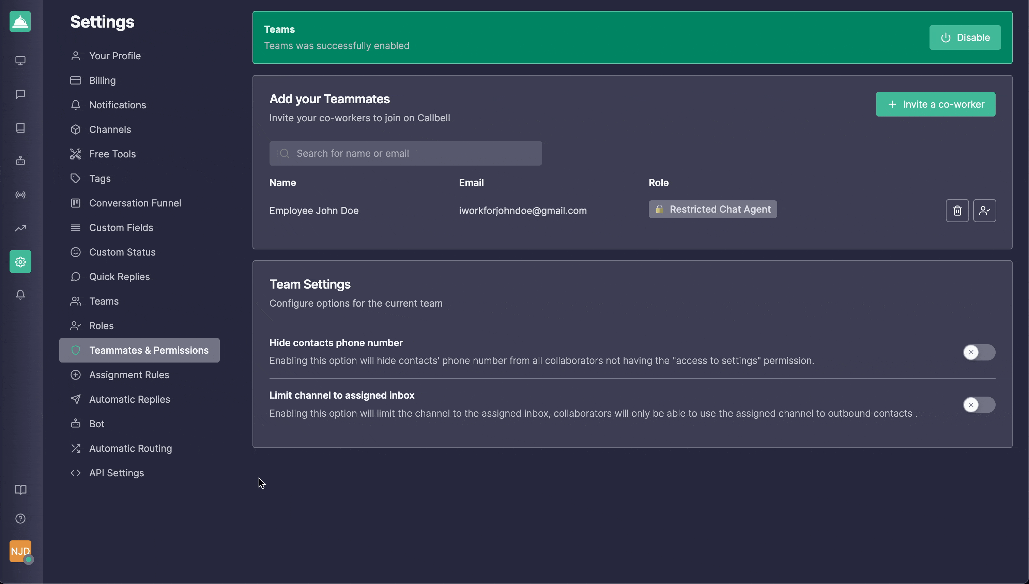Image resolution: width=1029 pixels, height=584 pixels.
Task: Click the change role user-check icon
Action: tap(984, 211)
